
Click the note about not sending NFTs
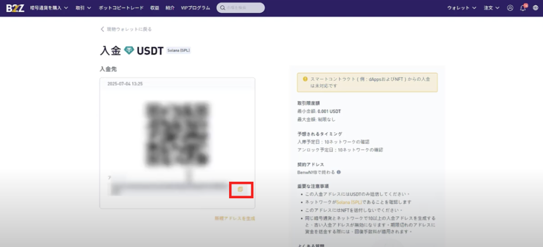tap(353, 210)
